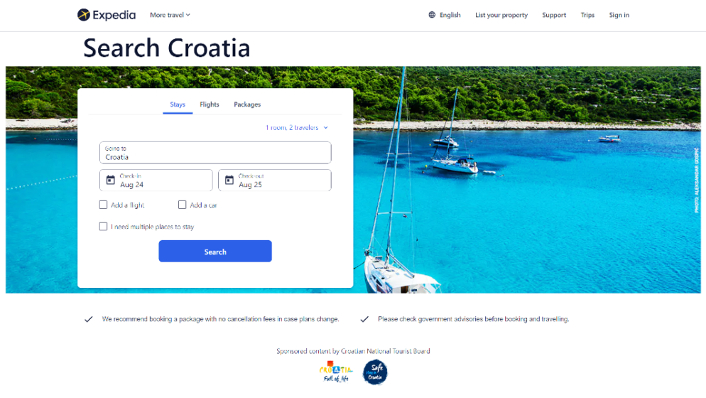Enable the Add a flight checkbox
This screenshot has height=398, width=706.
tap(103, 205)
